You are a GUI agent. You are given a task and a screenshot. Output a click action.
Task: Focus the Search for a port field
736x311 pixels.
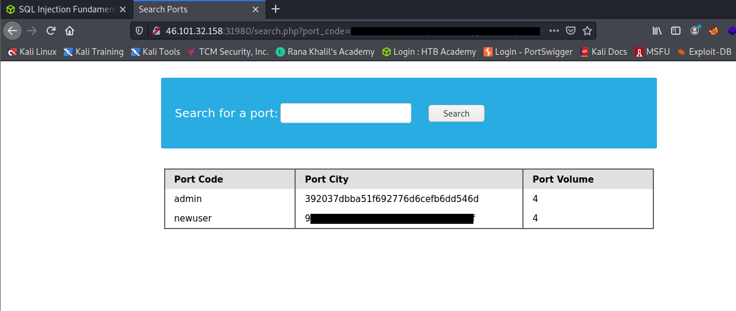[346, 113]
